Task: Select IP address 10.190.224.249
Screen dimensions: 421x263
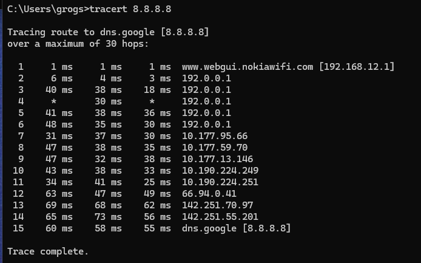Action: [x=220, y=171]
